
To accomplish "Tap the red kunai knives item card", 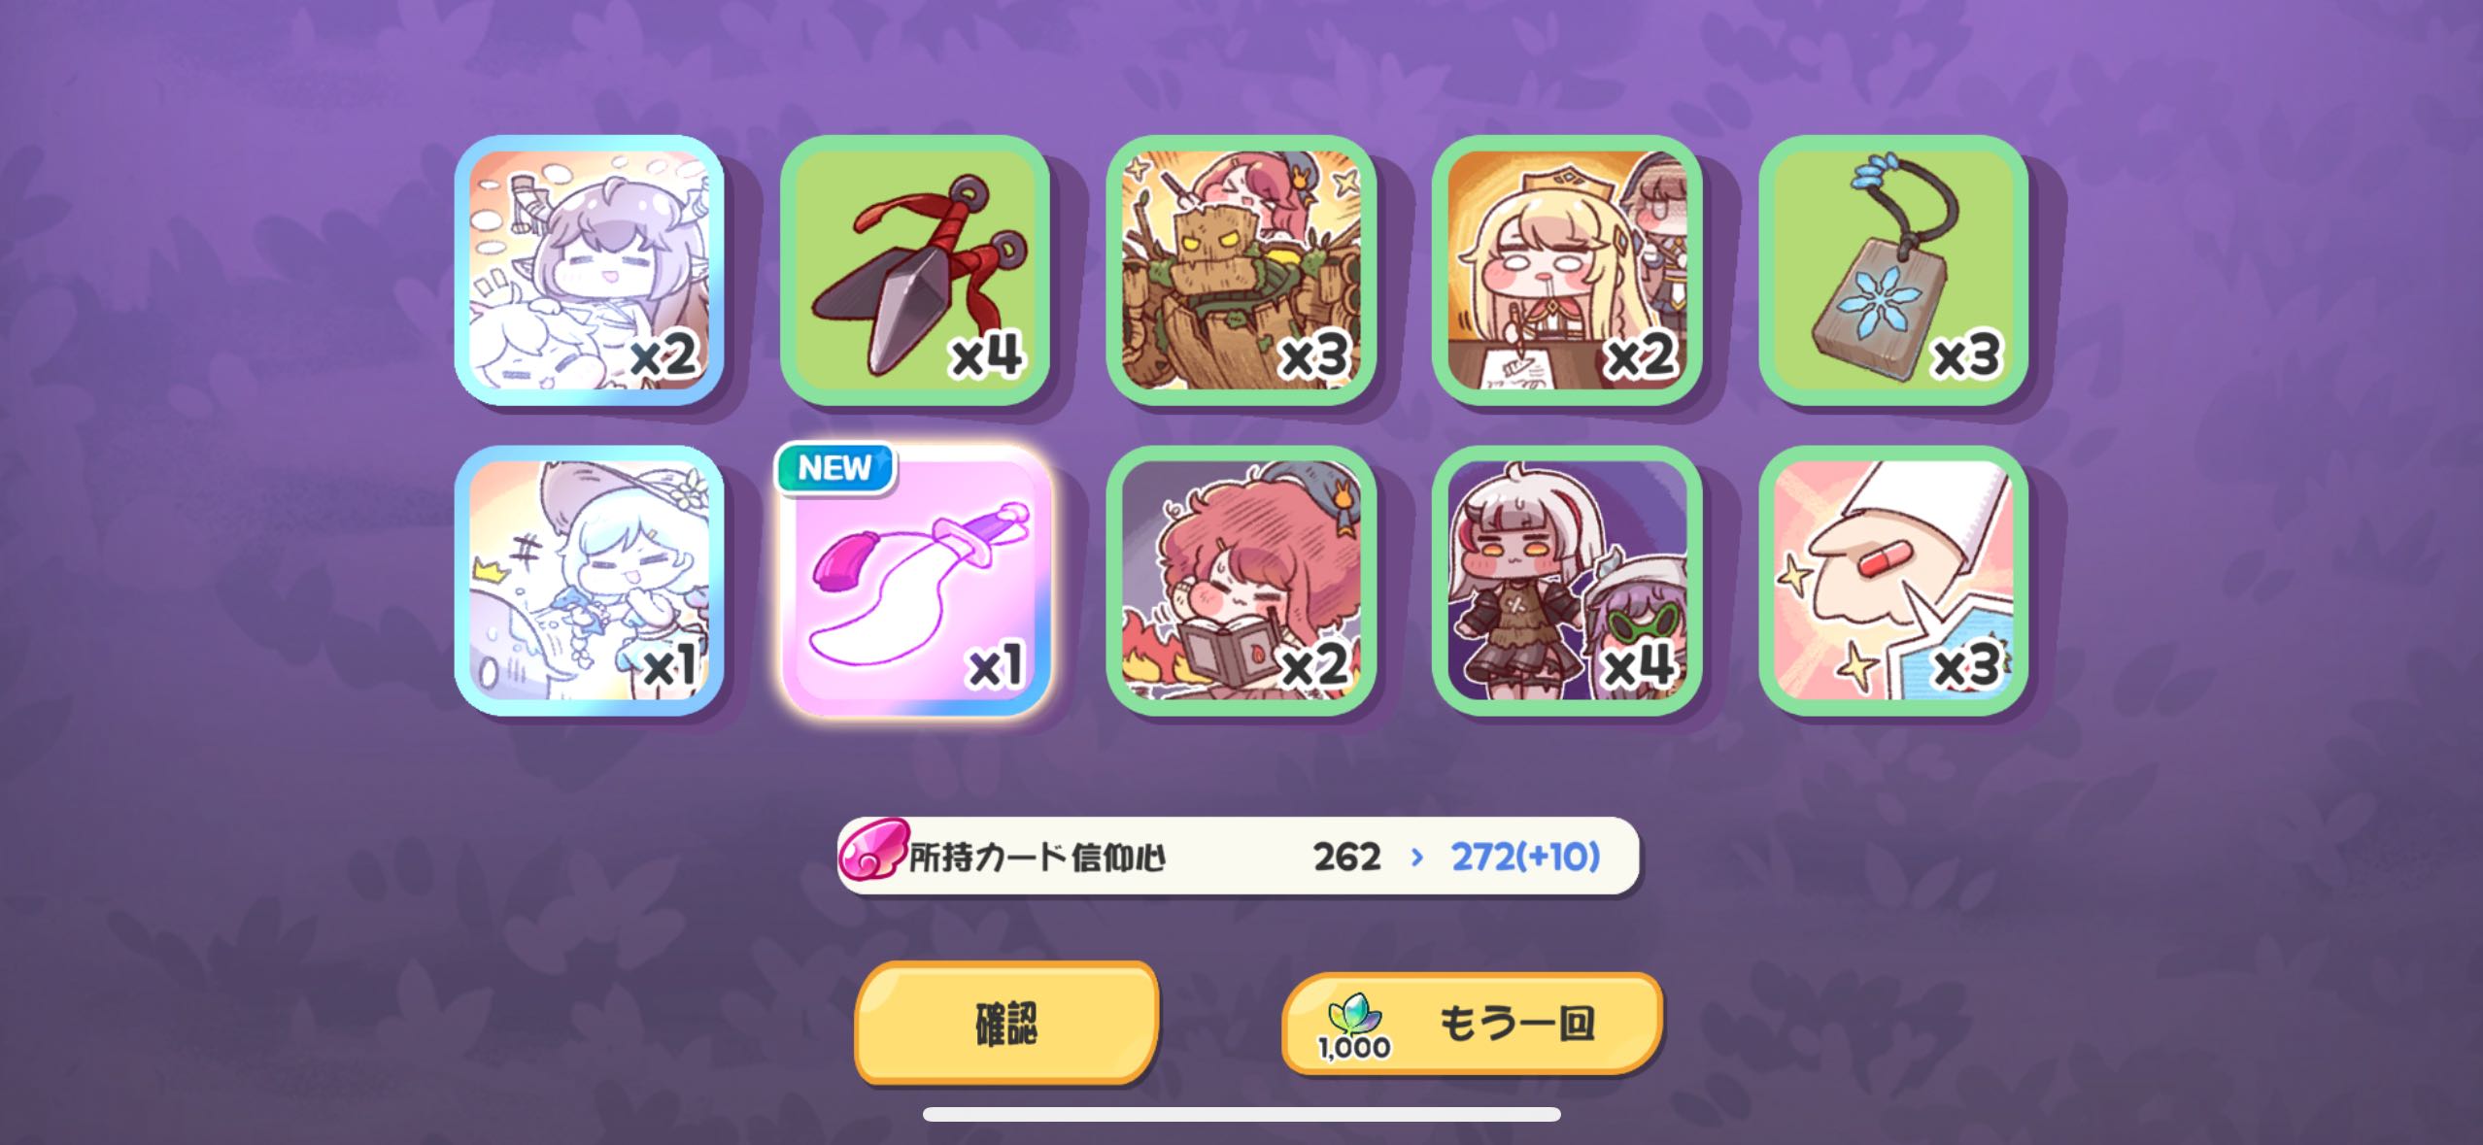I will pos(915,271).
